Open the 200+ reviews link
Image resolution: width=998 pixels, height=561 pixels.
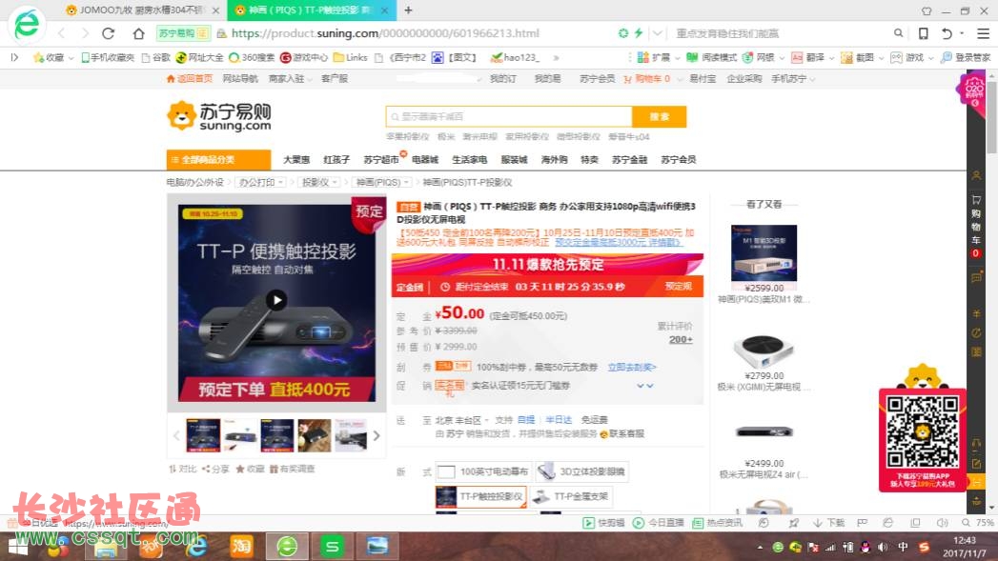681,340
